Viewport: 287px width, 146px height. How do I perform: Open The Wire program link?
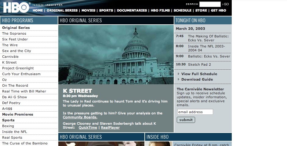(10, 45)
